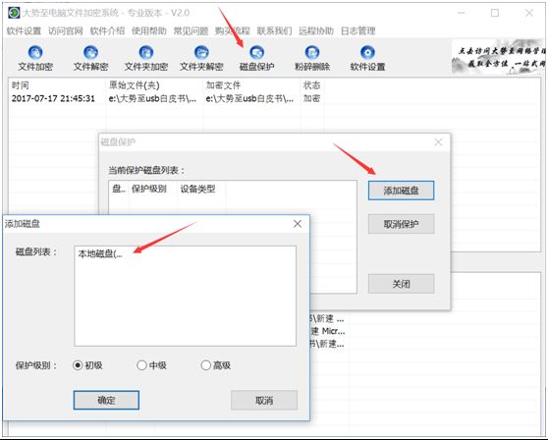
Task: Click the 使用帮助 menu
Action: [x=149, y=31]
